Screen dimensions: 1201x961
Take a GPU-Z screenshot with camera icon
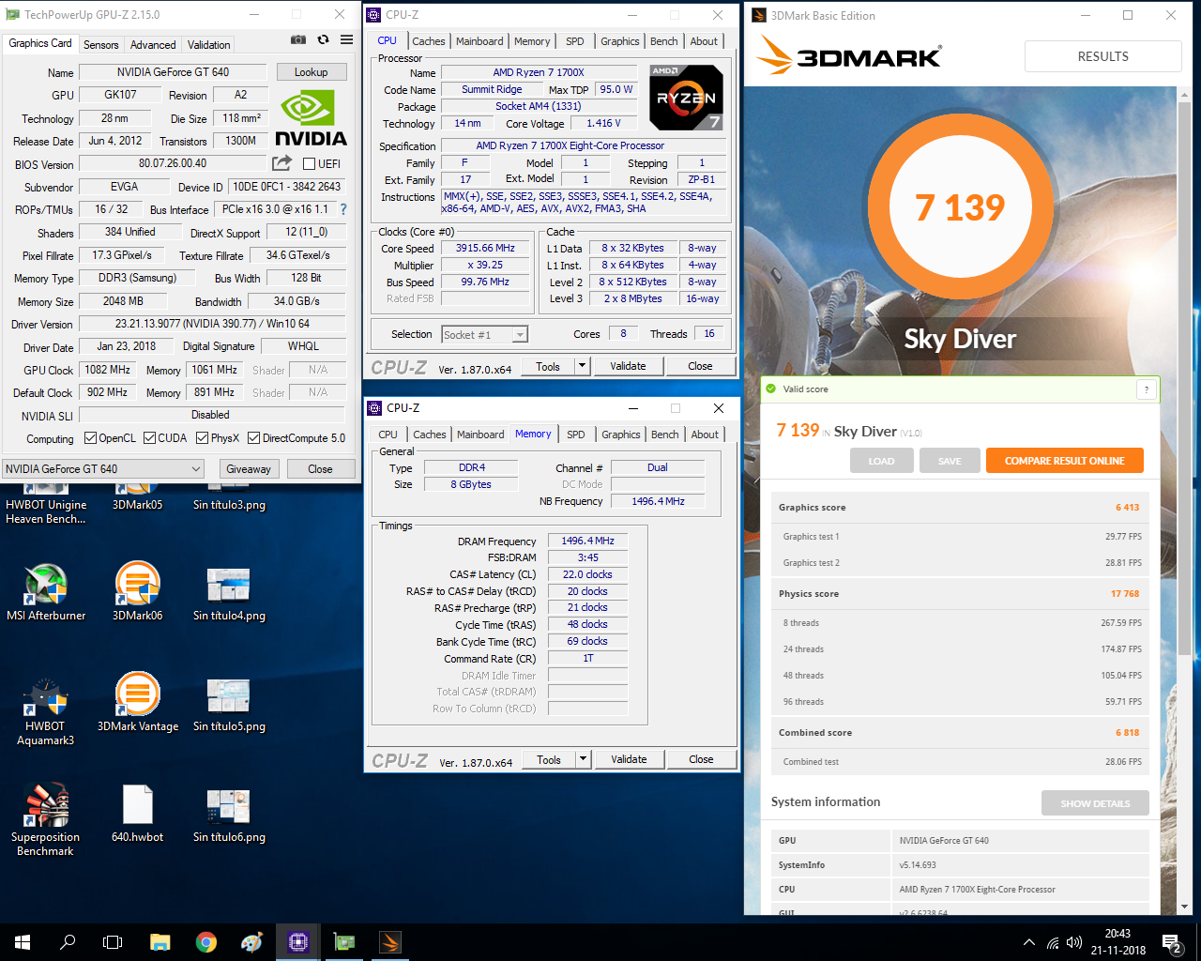[297, 40]
